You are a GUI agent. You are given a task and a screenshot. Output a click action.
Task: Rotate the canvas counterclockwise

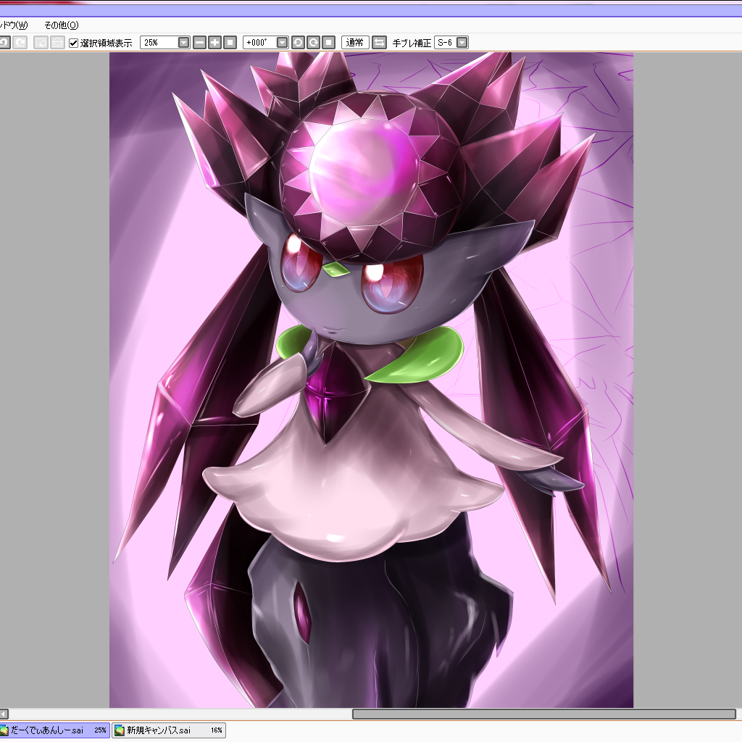(x=298, y=43)
